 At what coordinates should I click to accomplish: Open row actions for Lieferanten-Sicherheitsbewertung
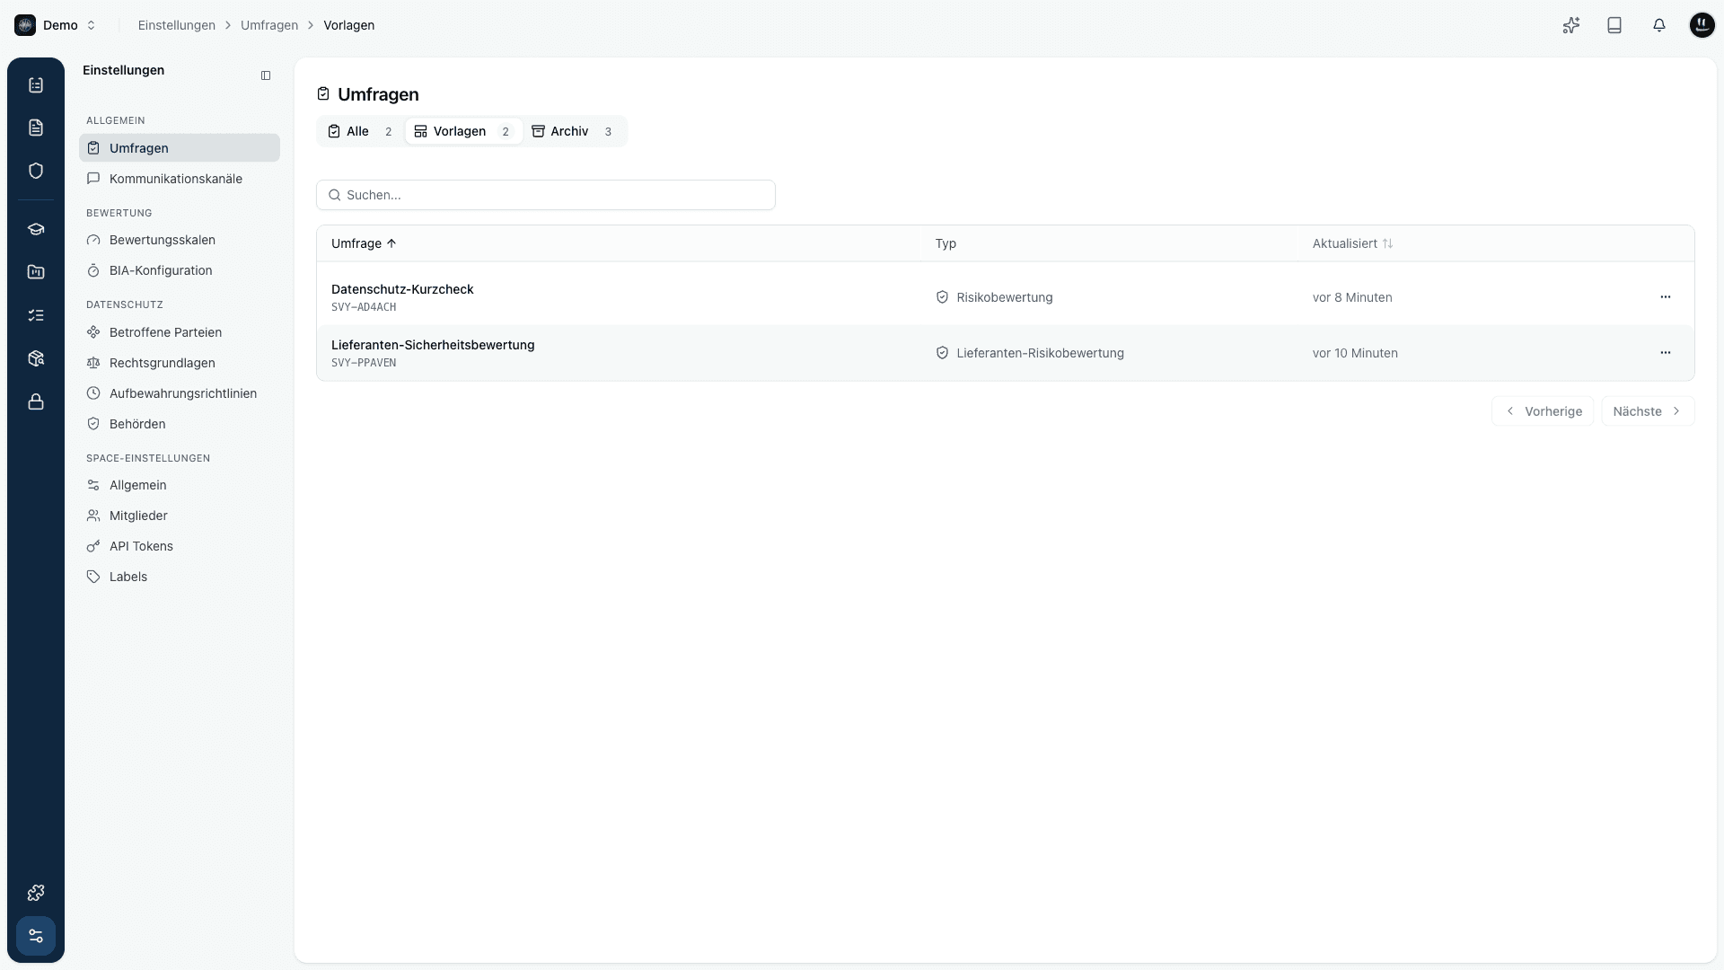(1666, 353)
